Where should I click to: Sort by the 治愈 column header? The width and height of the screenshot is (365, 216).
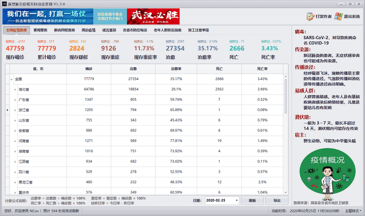pos(133,69)
